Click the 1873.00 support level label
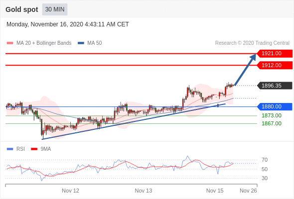Screen dimensions: 294x199 click(x=272, y=115)
